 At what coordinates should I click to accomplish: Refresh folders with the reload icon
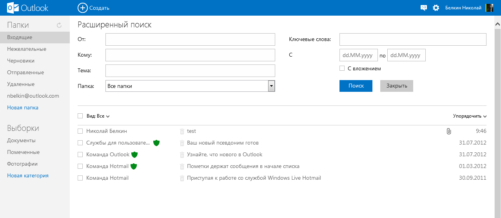(x=59, y=25)
